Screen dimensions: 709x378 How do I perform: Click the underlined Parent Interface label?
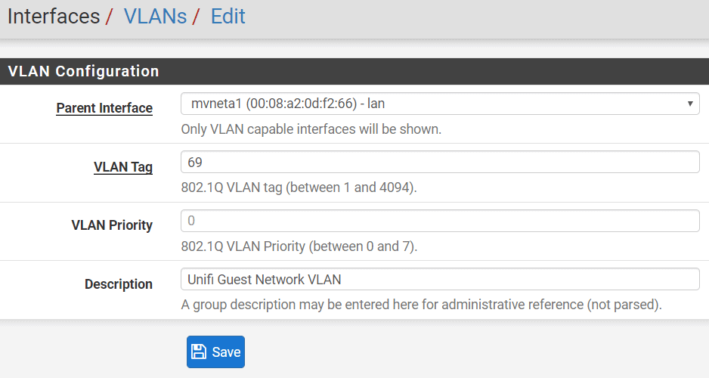104,108
